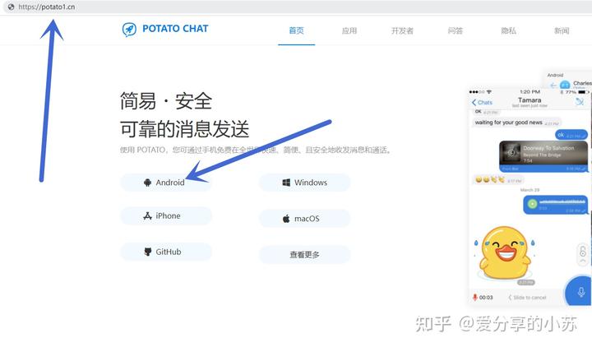The image size is (592, 347).
Task: Click the lock icon above microphone
Action: 583,251
